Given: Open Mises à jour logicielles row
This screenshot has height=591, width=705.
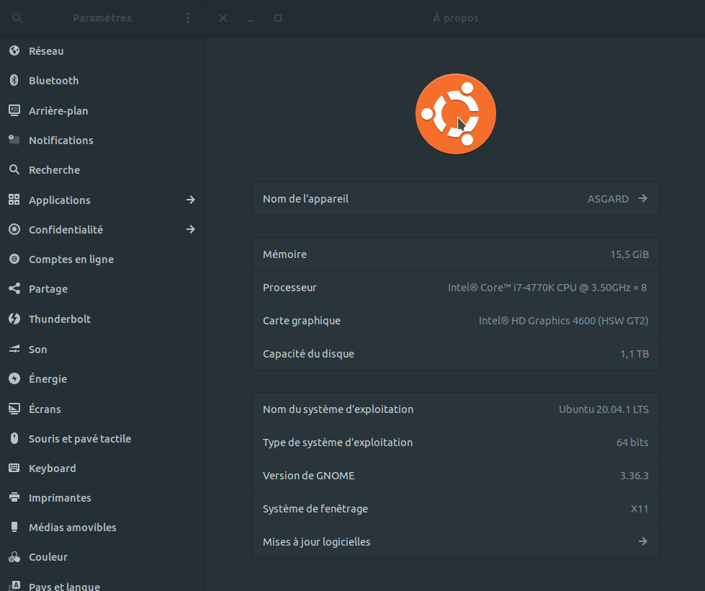Looking at the screenshot, I should (x=455, y=541).
